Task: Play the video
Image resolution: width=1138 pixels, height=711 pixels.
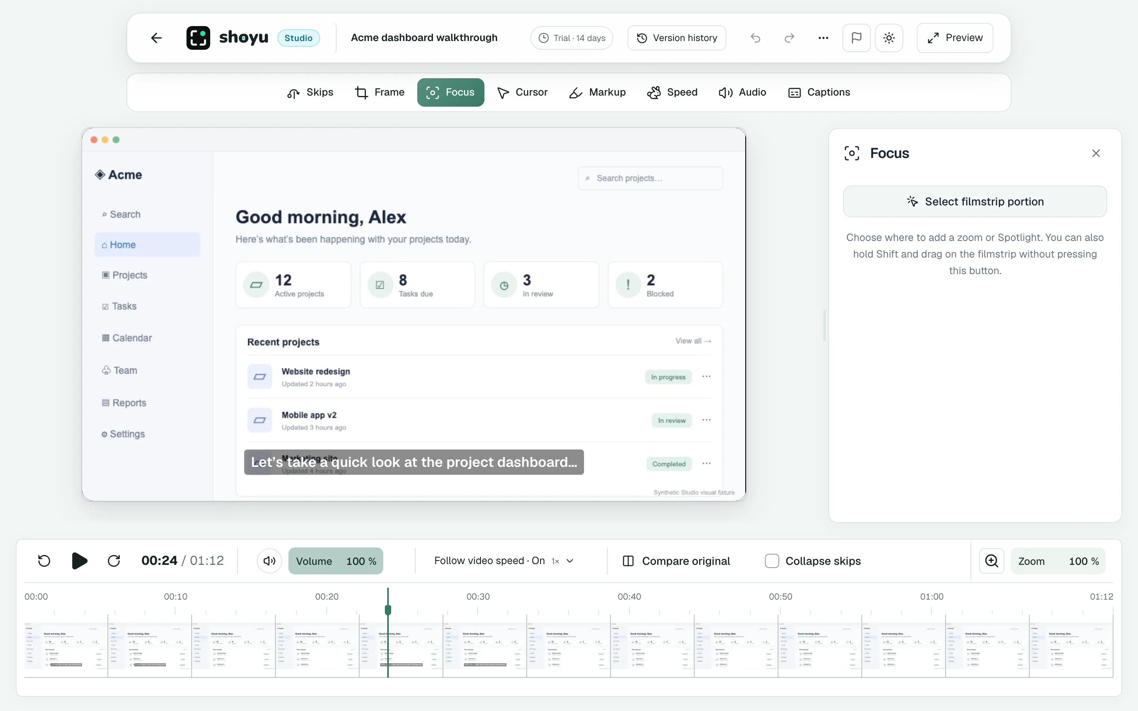Action: (79, 561)
